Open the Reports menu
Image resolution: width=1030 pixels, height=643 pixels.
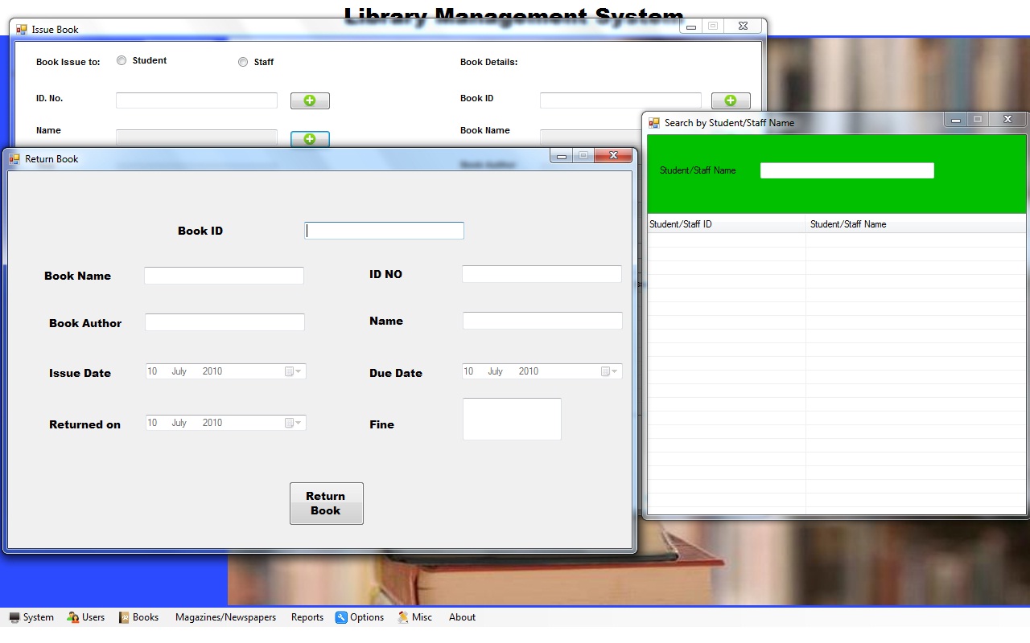click(307, 617)
